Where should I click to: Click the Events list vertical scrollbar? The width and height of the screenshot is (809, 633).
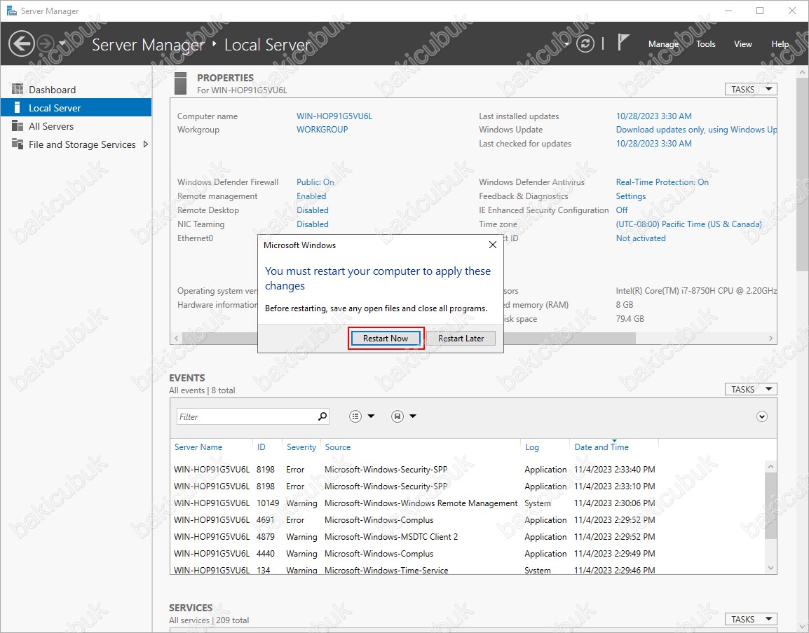pyautogui.click(x=770, y=505)
